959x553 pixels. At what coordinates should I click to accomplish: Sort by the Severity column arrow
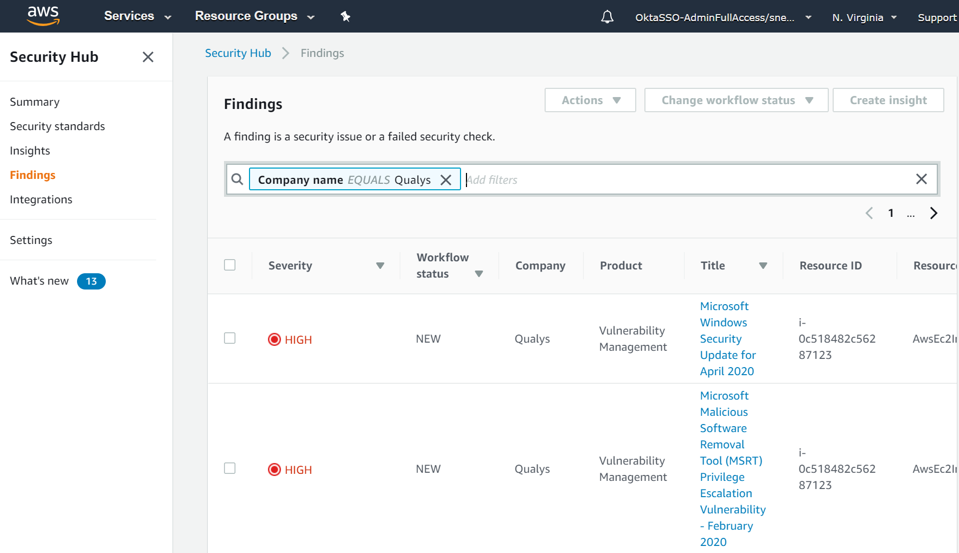[380, 266]
